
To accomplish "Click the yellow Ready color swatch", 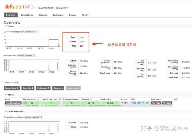I will click(81, 37).
